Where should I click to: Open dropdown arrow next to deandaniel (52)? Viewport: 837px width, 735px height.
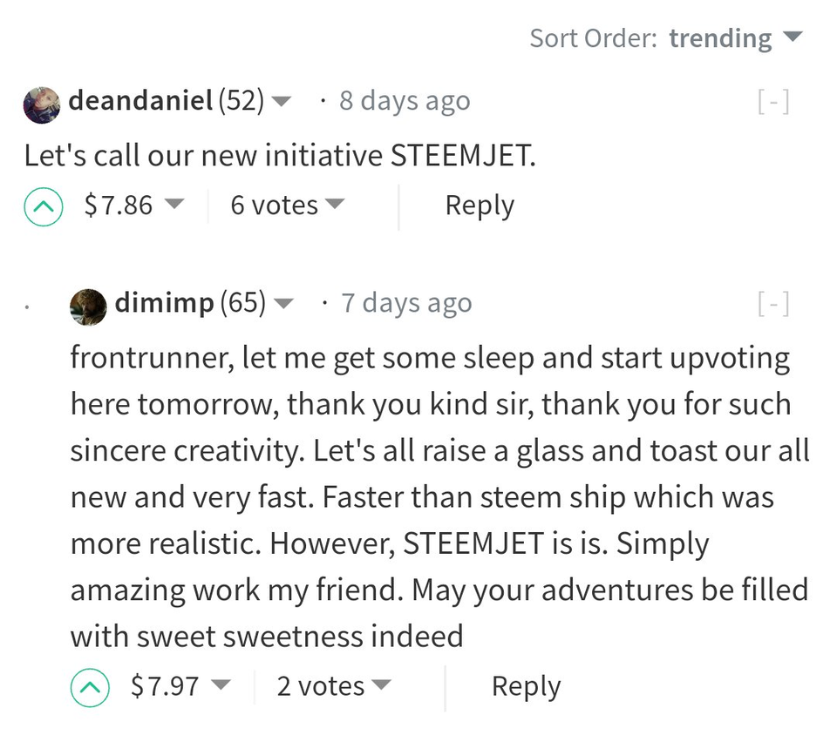tap(282, 101)
